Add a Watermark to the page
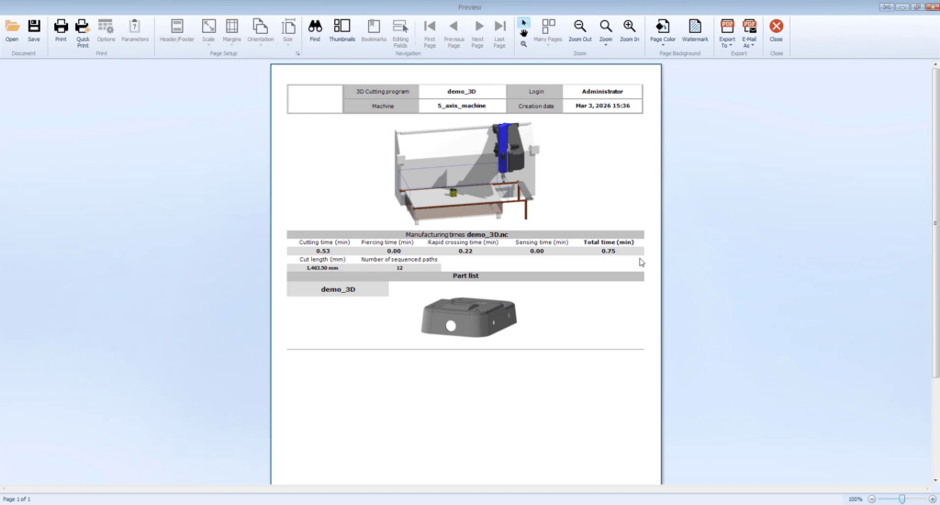The height and width of the screenshot is (505, 940). coord(695,27)
